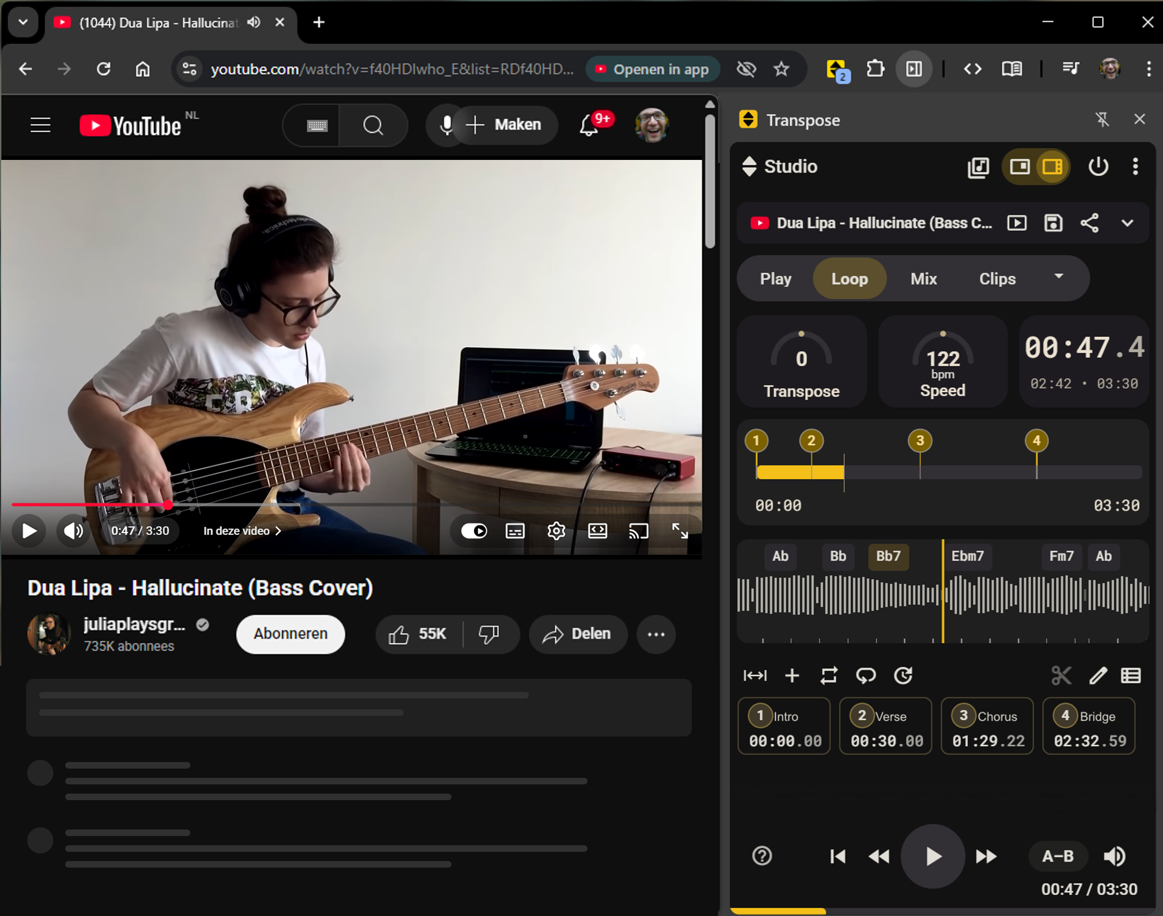Open YouTube notifications bell
Image resolution: width=1163 pixels, height=916 pixels.
(x=589, y=126)
